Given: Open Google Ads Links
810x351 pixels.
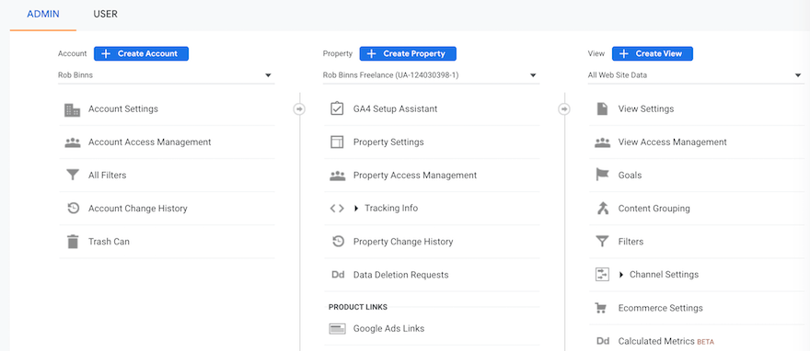Looking at the screenshot, I should (x=389, y=328).
